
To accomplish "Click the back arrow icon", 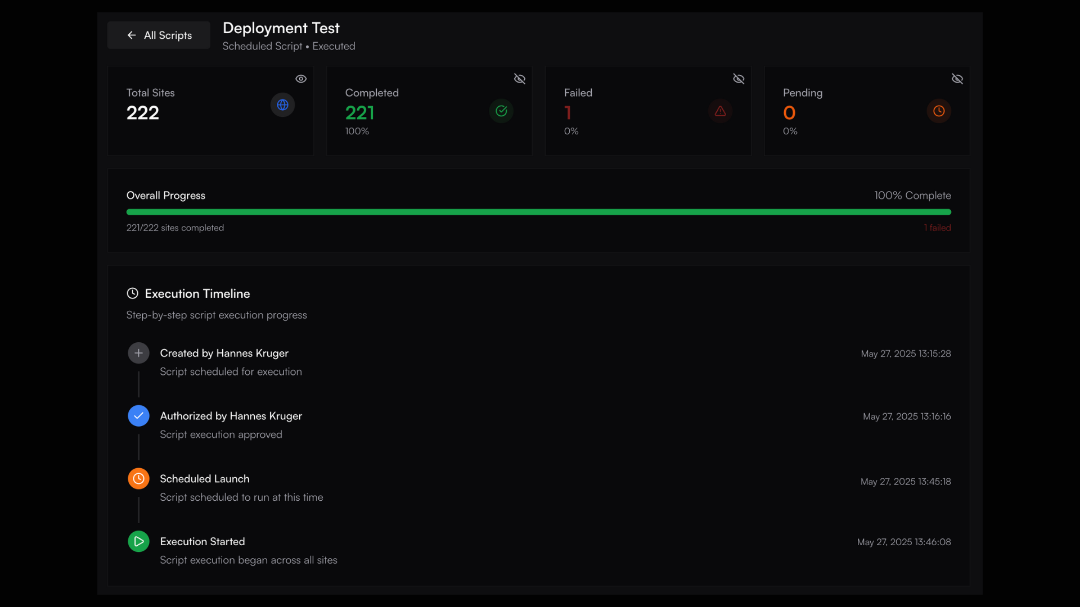I will [x=132, y=35].
